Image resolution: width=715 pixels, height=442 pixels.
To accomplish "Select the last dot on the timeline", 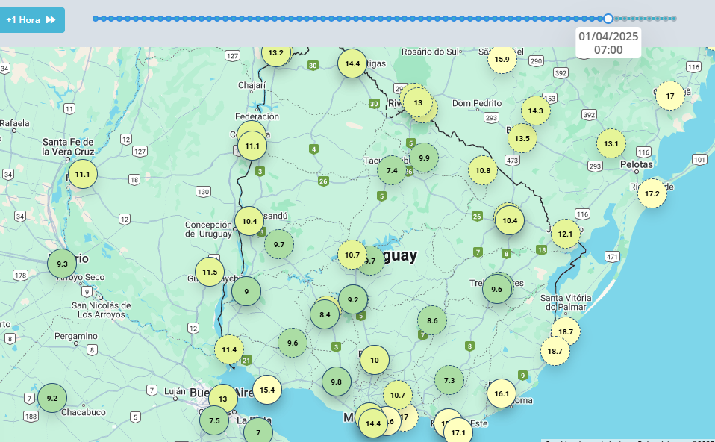I will (674, 19).
